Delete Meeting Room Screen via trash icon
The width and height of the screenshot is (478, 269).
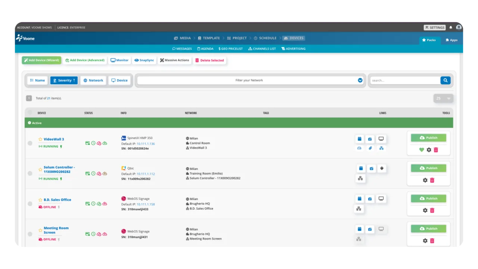pos(432,241)
